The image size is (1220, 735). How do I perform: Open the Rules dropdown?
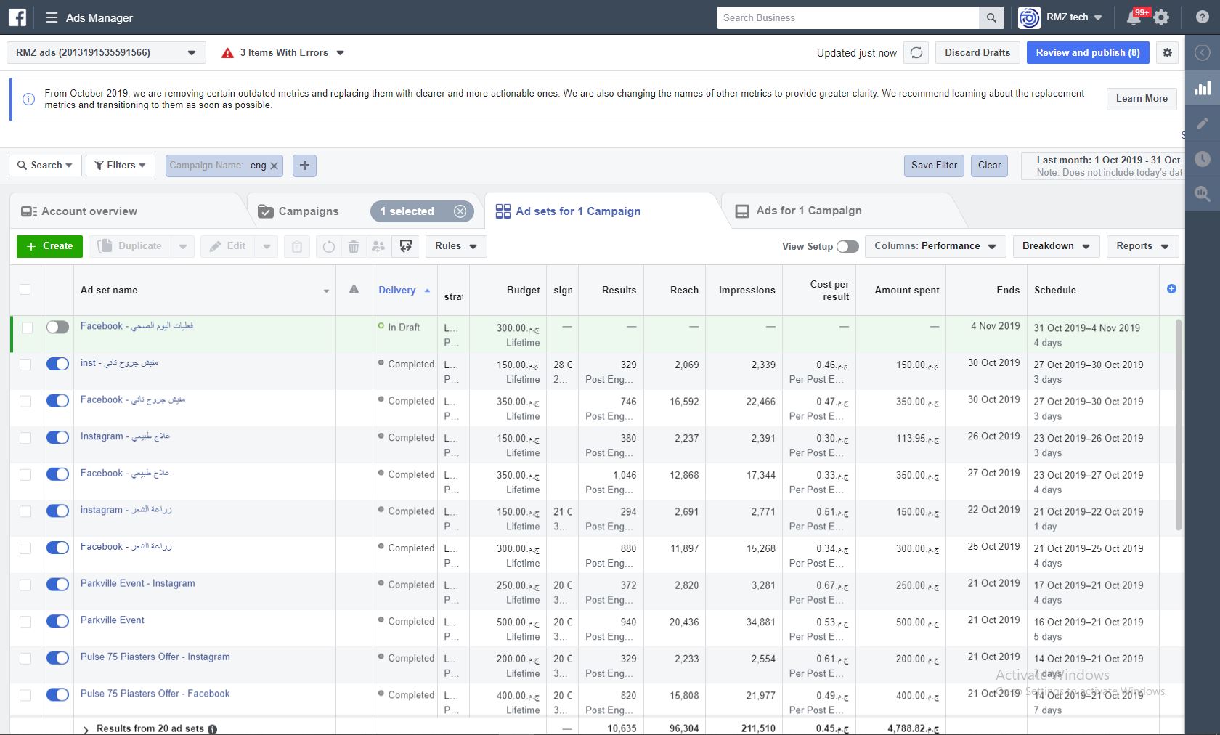[456, 246]
